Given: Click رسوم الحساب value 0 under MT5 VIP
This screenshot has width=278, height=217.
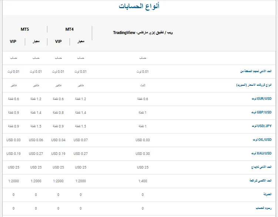Looking at the screenshot, I should 13,208.
